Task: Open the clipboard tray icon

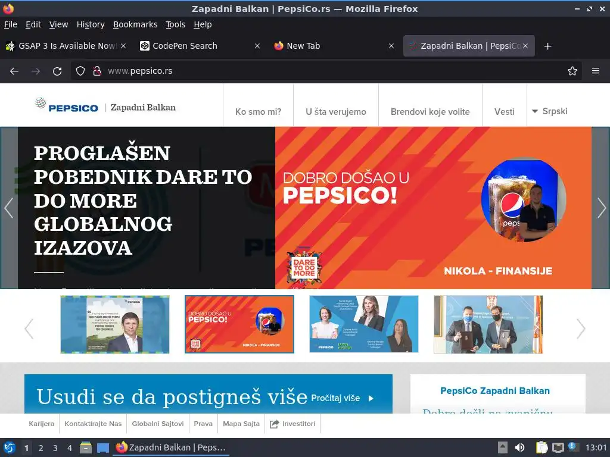Action: click(x=541, y=447)
